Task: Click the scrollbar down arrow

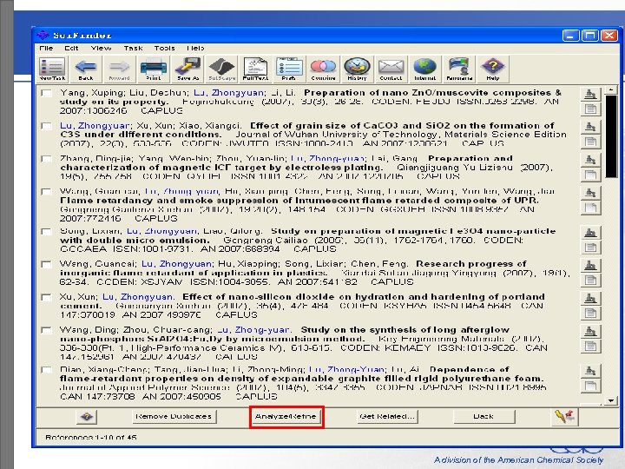Action: (x=610, y=400)
